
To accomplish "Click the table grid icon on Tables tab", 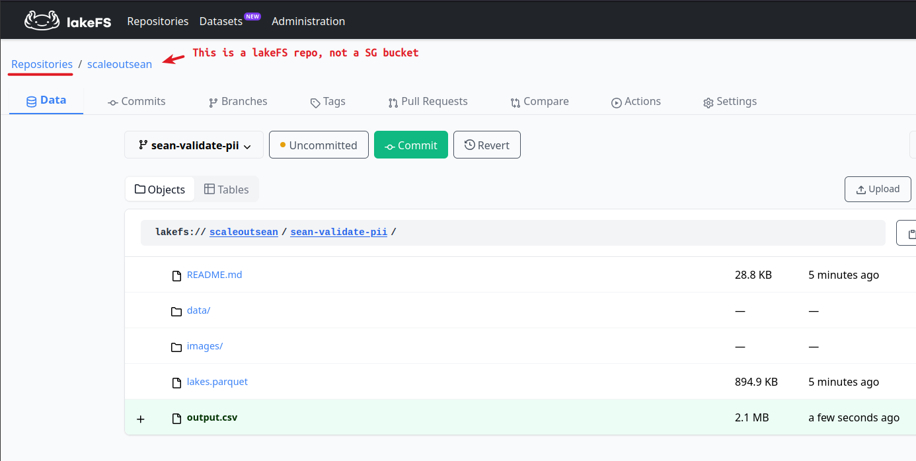I will tap(210, 189).
